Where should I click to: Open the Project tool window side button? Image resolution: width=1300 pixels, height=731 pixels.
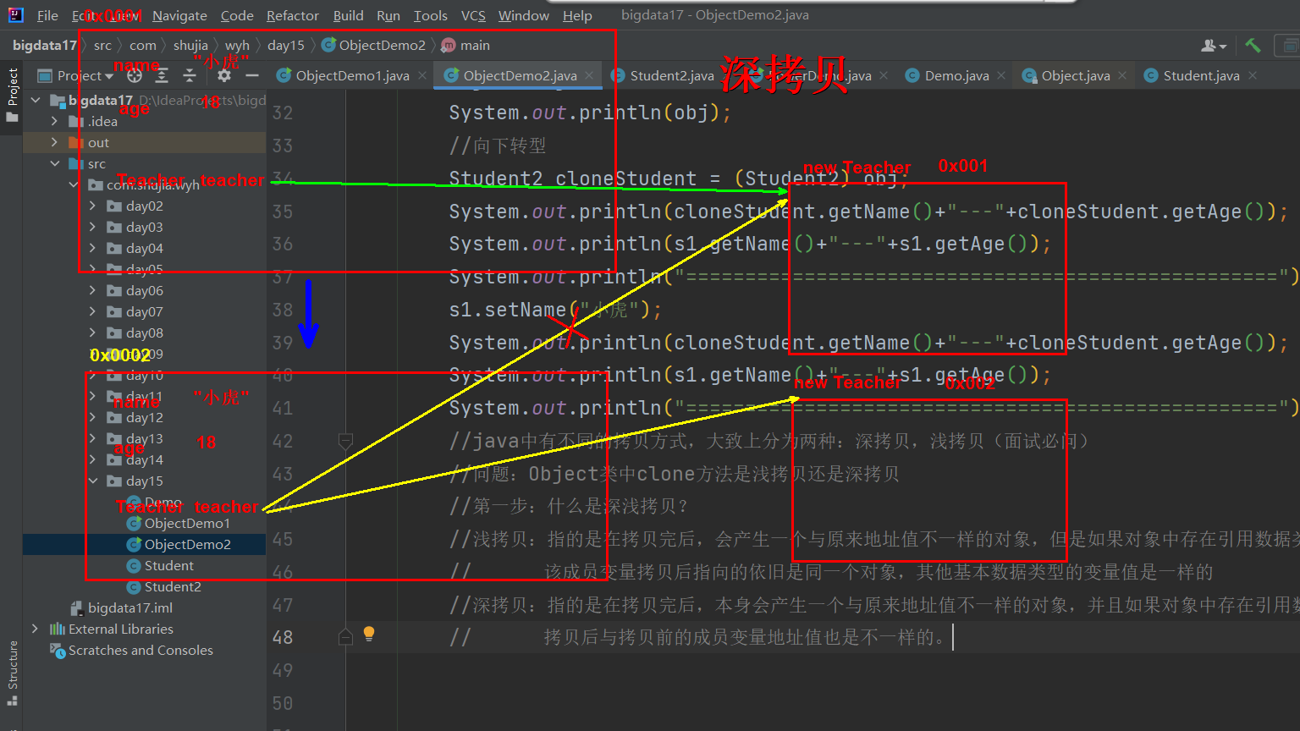[x=12, y=95]
